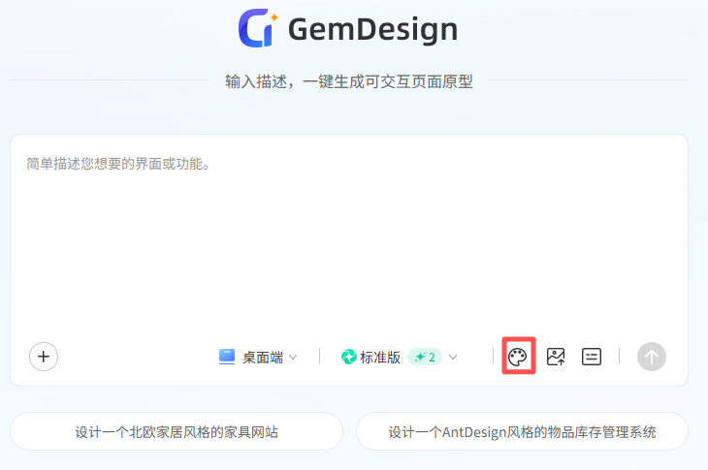The width and height of the screenshot is (708, 470).
Task: Click the image upload icon
Action: tap(556, 357)
